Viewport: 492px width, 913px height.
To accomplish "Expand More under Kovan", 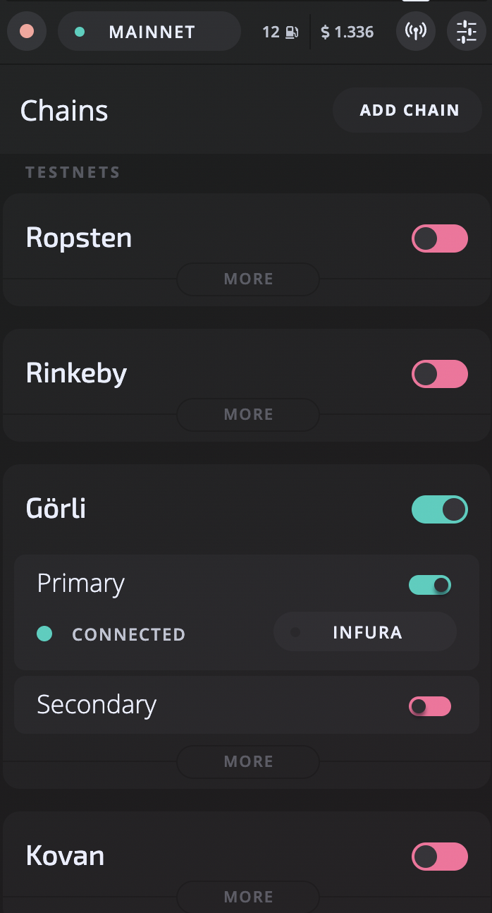I will click(248, 897).
